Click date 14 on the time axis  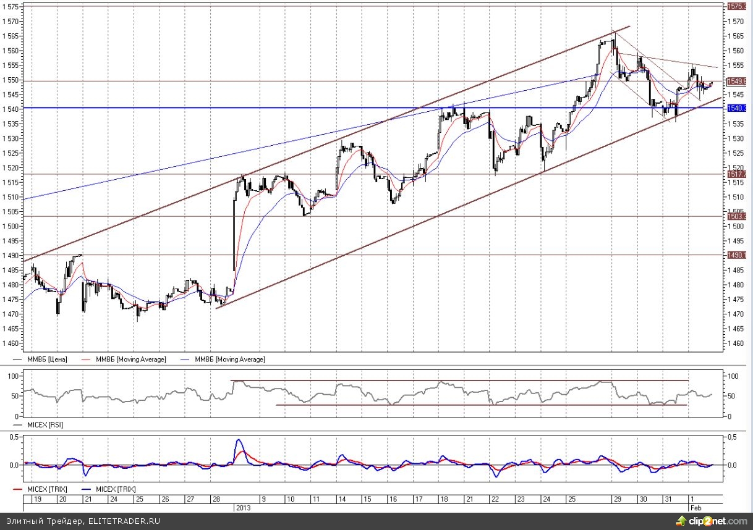[x=341, y=498]
